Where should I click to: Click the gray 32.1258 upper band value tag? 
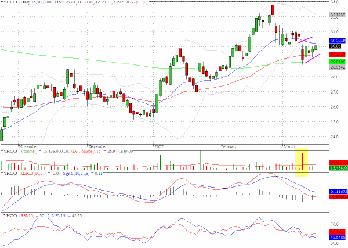(x=338, y=15)
